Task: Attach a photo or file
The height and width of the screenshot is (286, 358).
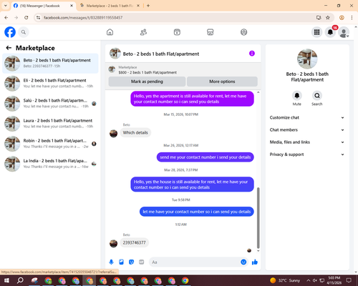Action: coord(121,262)
